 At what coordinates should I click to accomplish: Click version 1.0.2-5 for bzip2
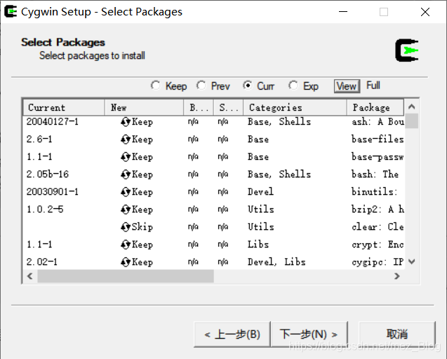[x=45, y=210]
